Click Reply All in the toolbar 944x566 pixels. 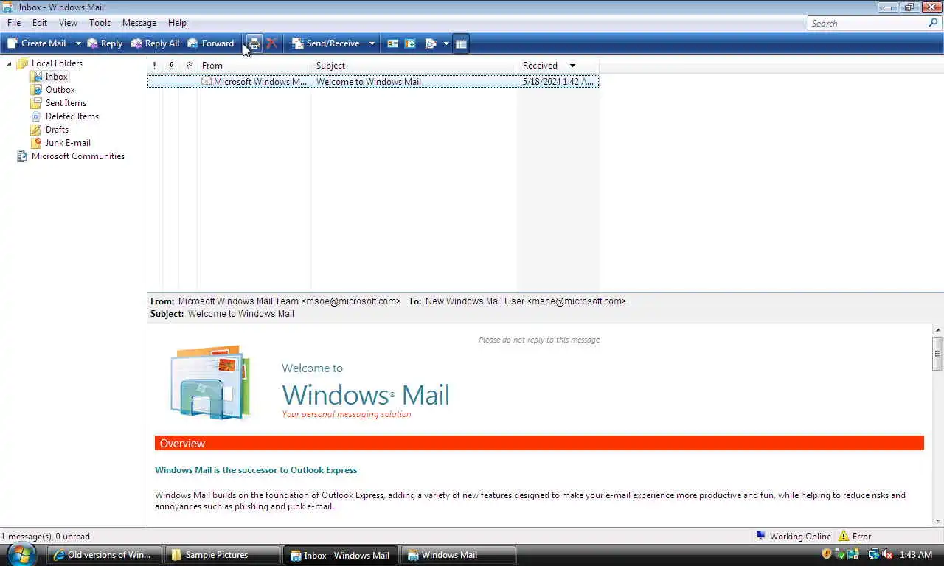(x=155, y=43)
